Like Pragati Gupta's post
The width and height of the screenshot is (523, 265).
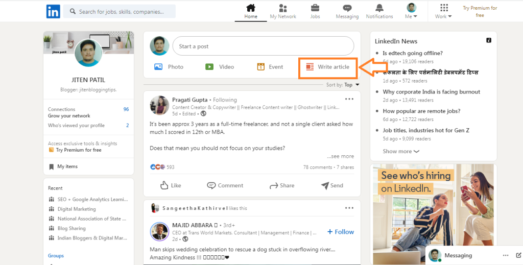click(x=171, y=185)
